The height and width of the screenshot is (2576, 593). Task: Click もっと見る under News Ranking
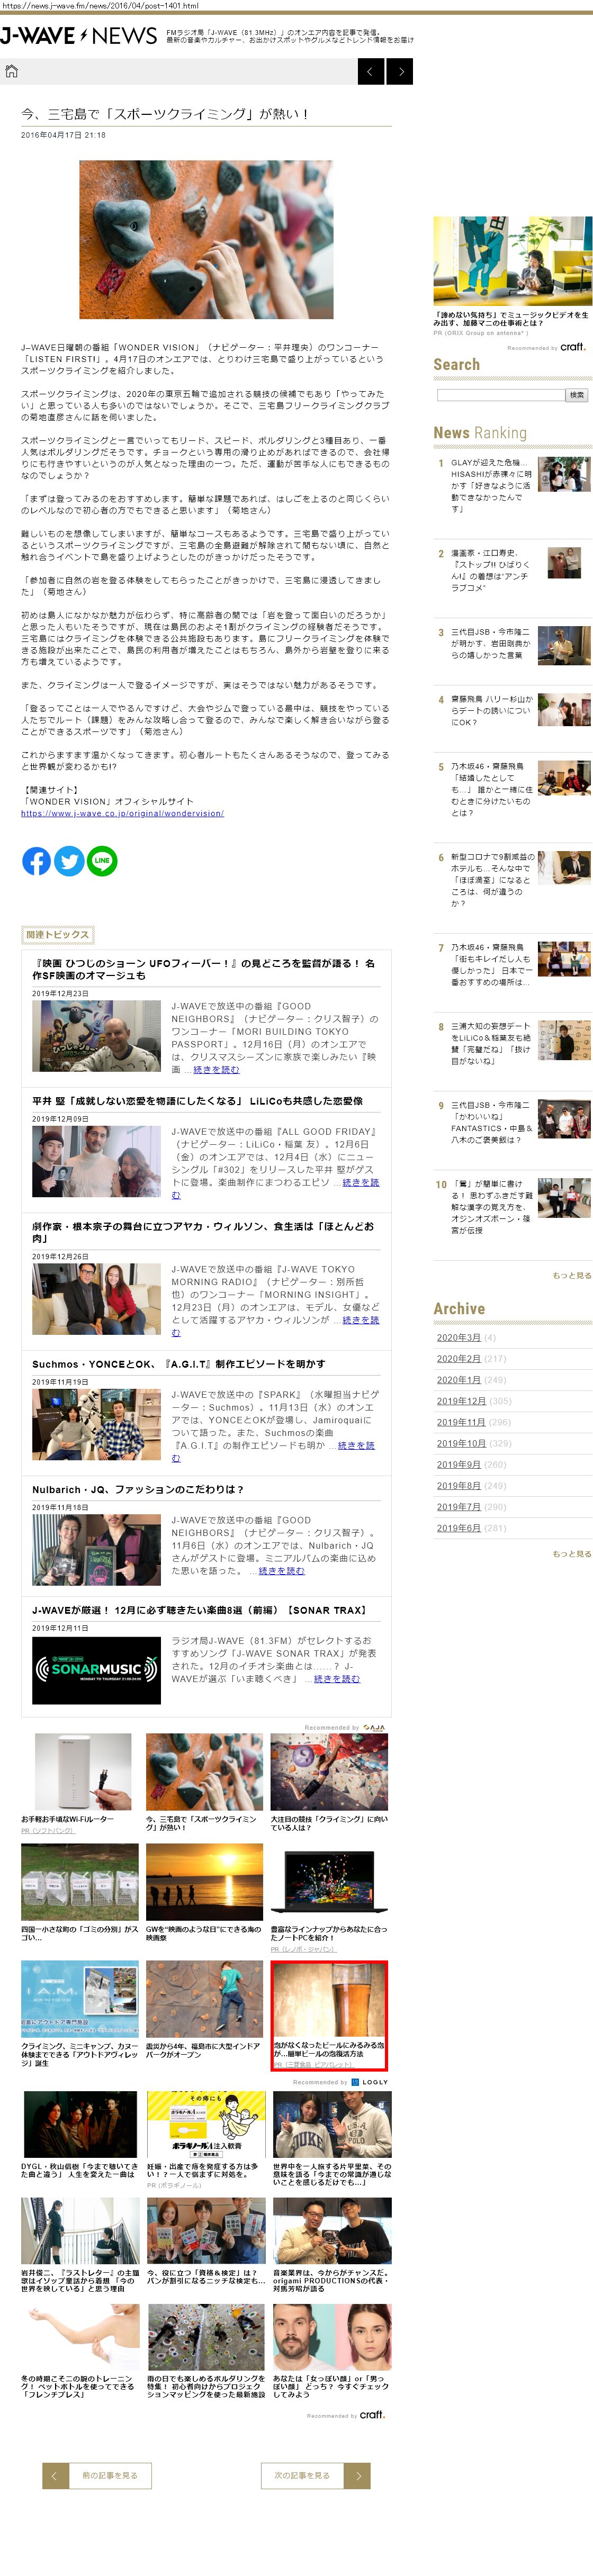coord(571,1275)
